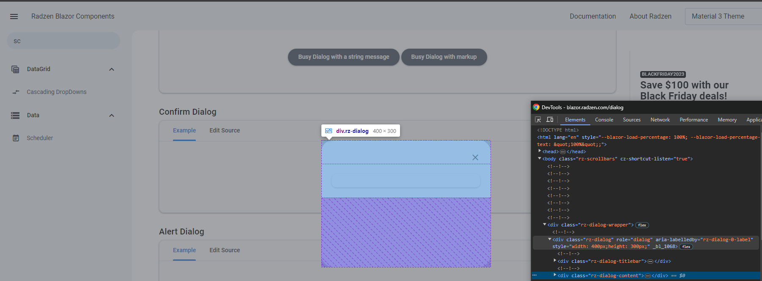Expand the rz-dialog-titlebar div node
762x281 pixels.
coord(555,261)
